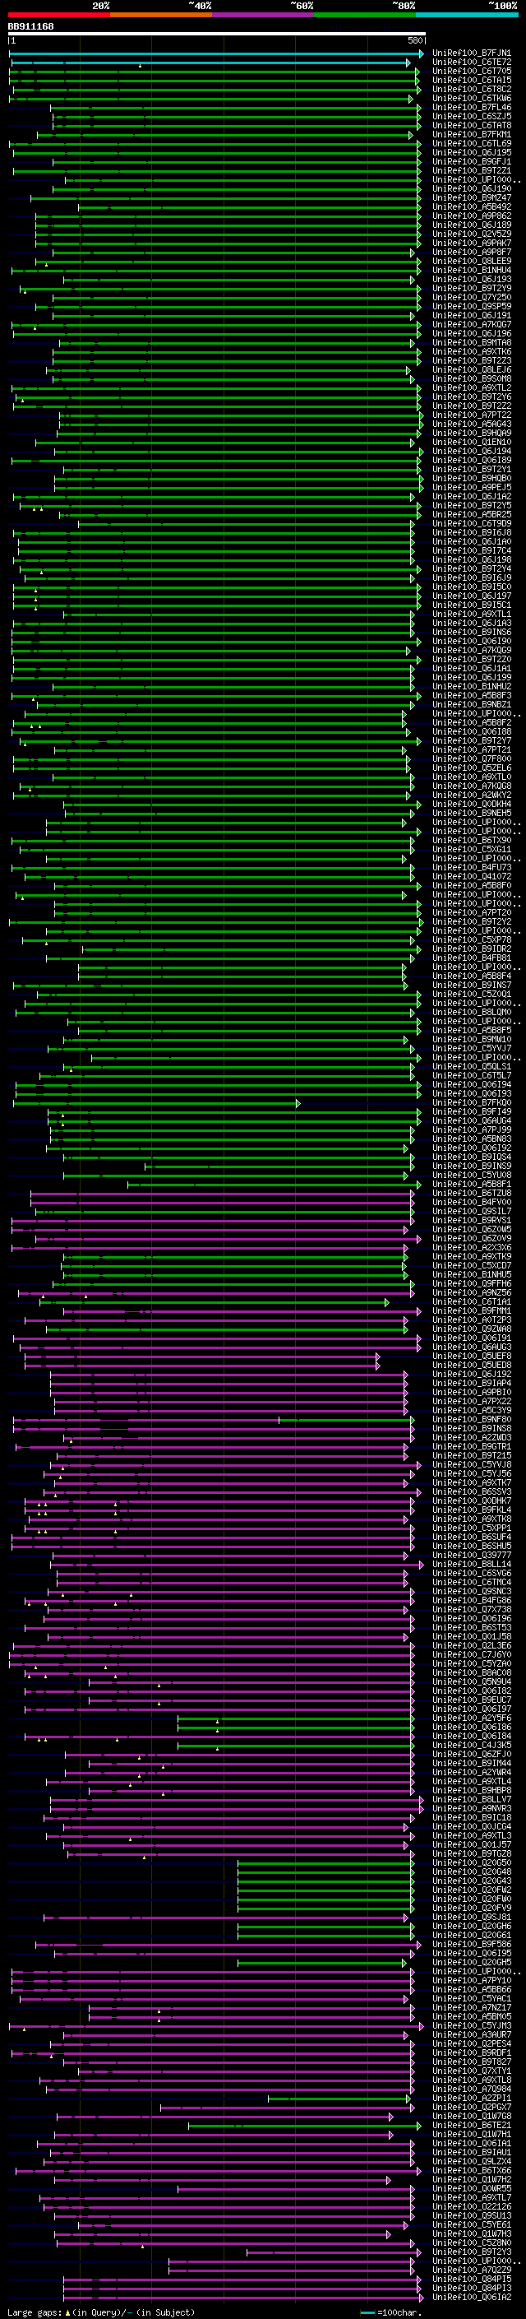Click hit label UniRef100_B6SSV3
Viewport: 526px width, 2319px height.
pos(471,1491)
